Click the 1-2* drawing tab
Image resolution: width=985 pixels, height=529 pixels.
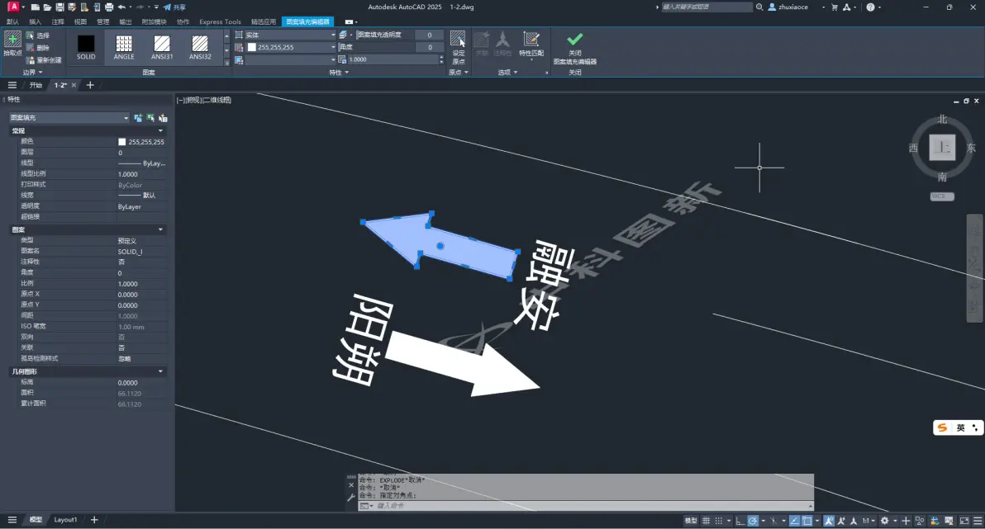point(60,85)
